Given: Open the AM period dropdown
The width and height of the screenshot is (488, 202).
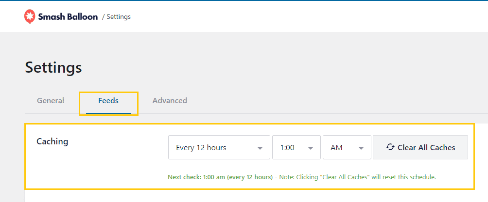Looking at the screenshot, I should (x=341, y=147).
